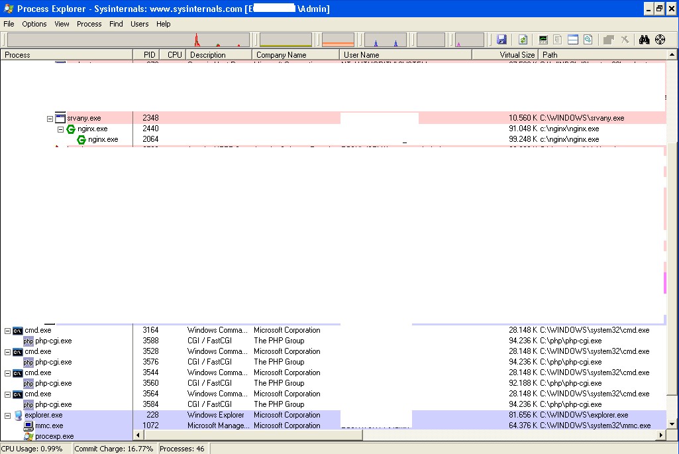Open the System Information toolbar icon
Viewport: 679px width, 454px height.
(543, 39)
